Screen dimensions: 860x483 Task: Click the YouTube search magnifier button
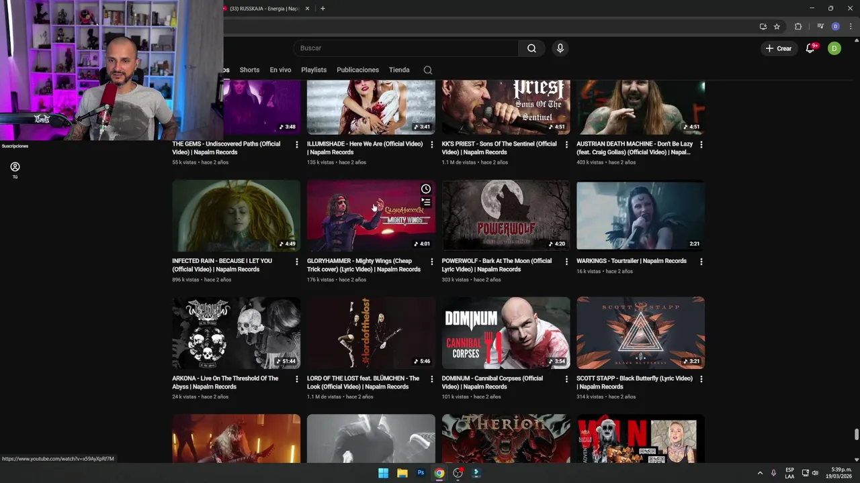pyautogui.click(x=531, y=48)
